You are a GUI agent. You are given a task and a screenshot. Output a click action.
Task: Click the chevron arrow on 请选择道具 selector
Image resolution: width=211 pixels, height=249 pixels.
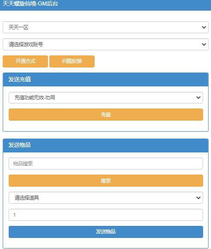198,198
